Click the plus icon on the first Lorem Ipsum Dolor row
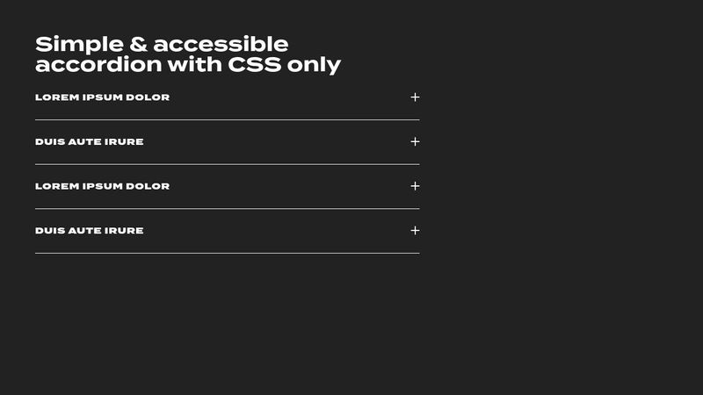Viewport: 703px width, 395px height. 415,97
